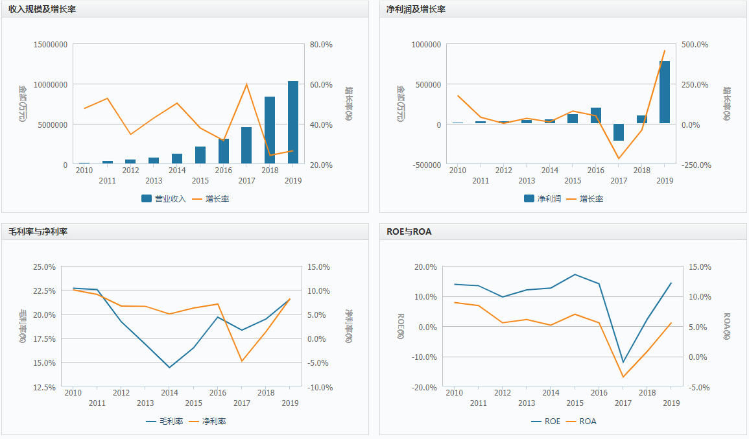This screenshot has height=439, width=749.
Task: Click the negative 2017 净利润 bar
Action: coord(619,132)
